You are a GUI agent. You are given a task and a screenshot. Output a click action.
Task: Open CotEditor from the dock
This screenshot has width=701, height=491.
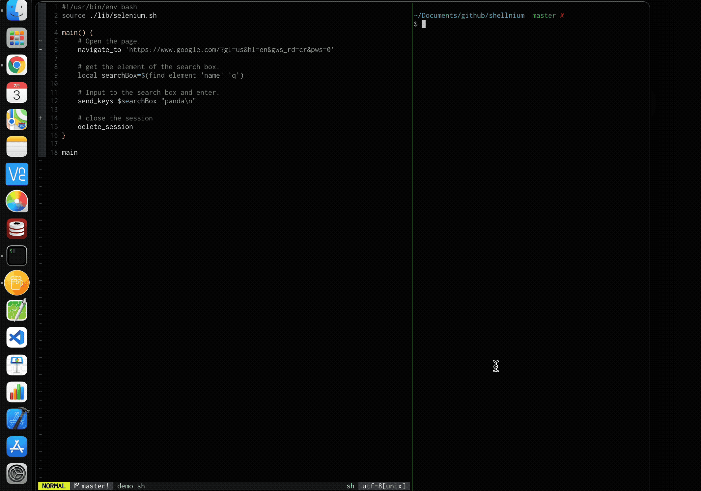coord(16,310)
